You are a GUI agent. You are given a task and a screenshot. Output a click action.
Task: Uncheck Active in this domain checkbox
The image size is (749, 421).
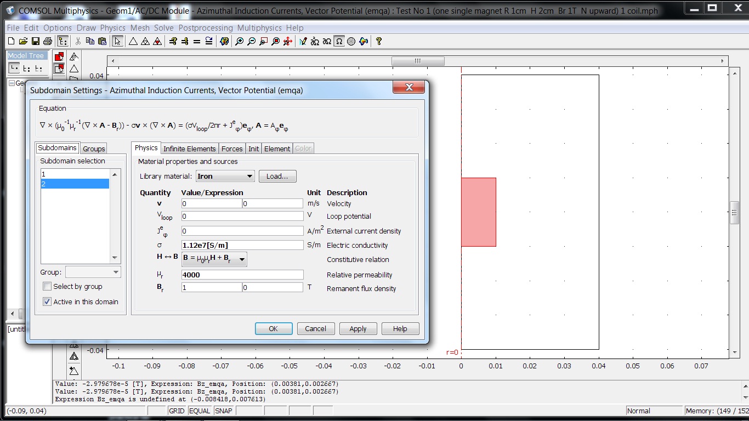tap(48, 301)
